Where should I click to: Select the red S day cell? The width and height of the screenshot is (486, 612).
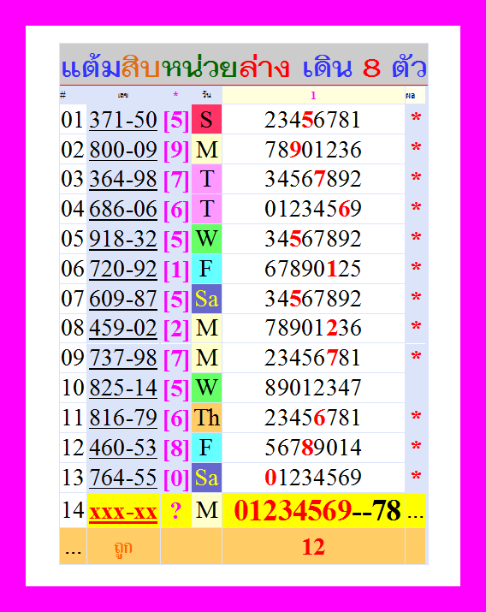point(206,119)
